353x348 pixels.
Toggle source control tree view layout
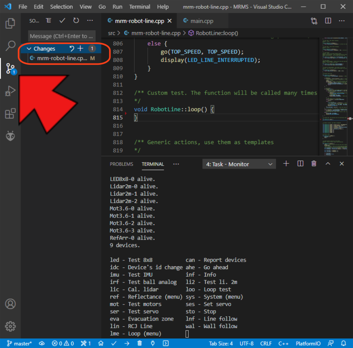tap(49, 21)
